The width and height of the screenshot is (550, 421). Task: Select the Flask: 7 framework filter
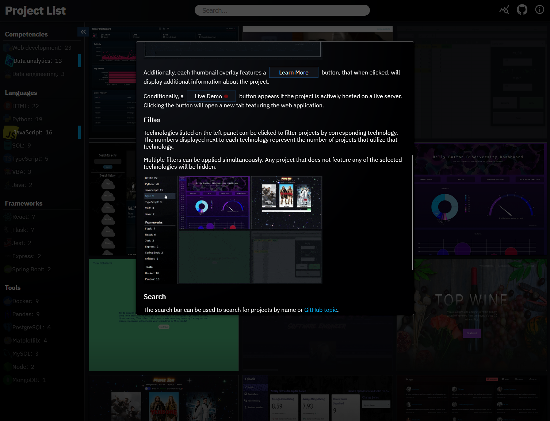click(x=42, y=230)
